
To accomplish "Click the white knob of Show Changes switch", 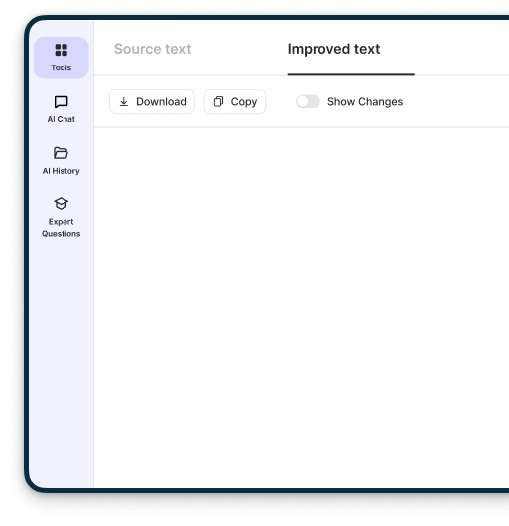I will click(x=303, y=101).
